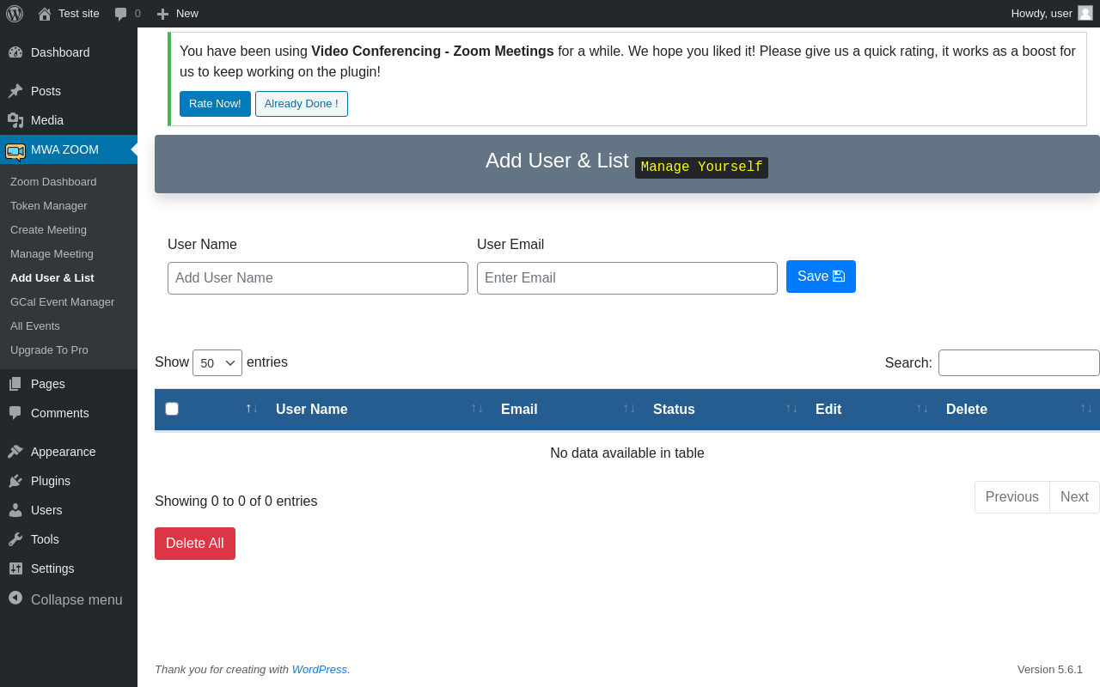Go to the Previous page of entries
Screen dimensions: 1100x687
[x=1012, y=497]
